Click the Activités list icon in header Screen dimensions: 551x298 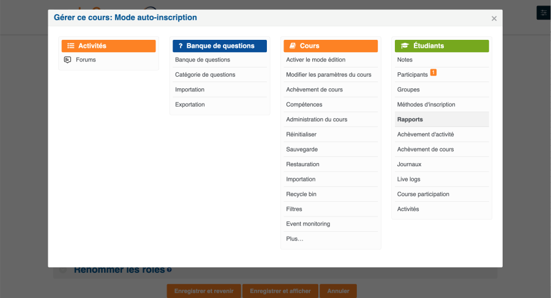tap(70, 46)
